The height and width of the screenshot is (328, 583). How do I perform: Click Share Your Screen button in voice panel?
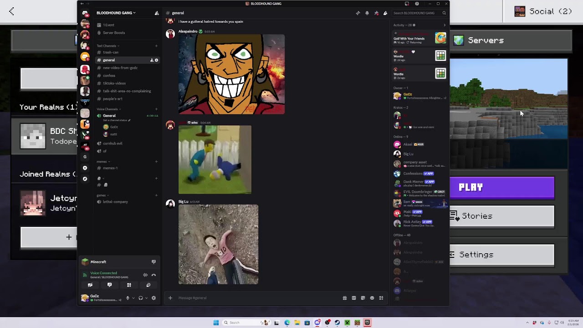(x=109, y=285)
